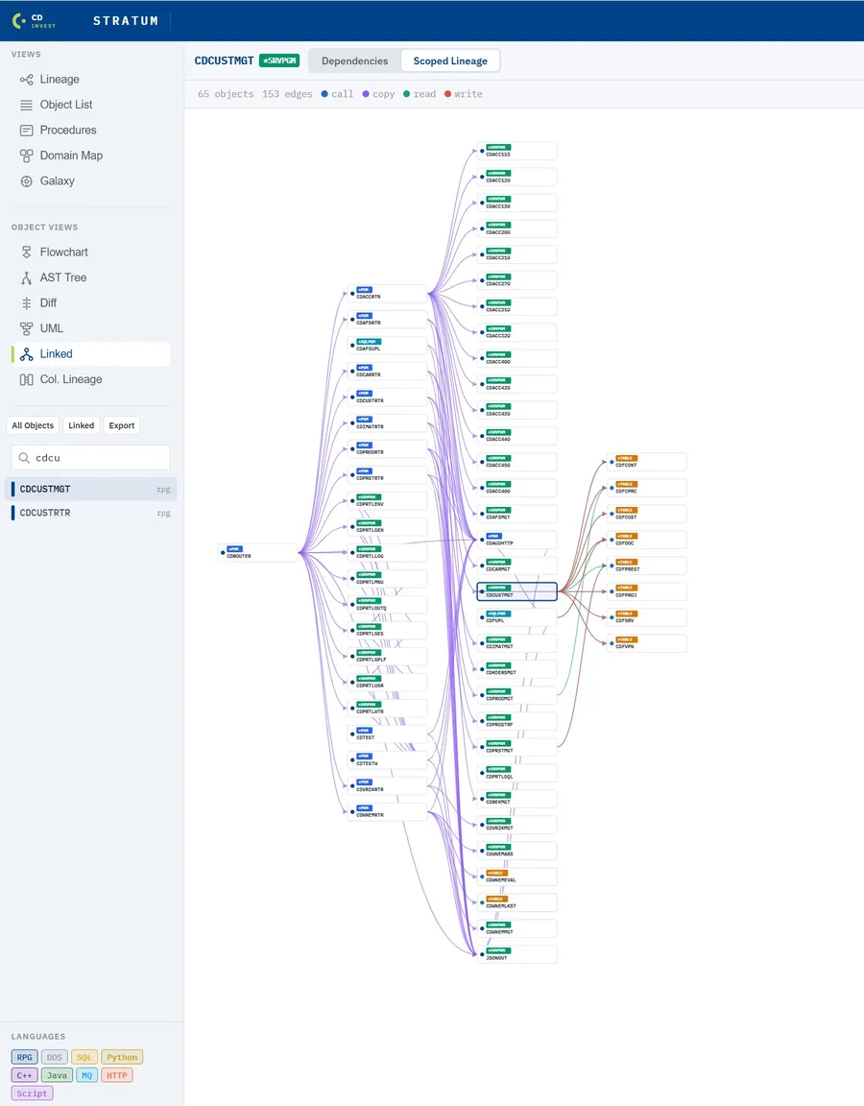Toggle the Script language filter
The image size is (864, 1106).
click(32, 1094)
